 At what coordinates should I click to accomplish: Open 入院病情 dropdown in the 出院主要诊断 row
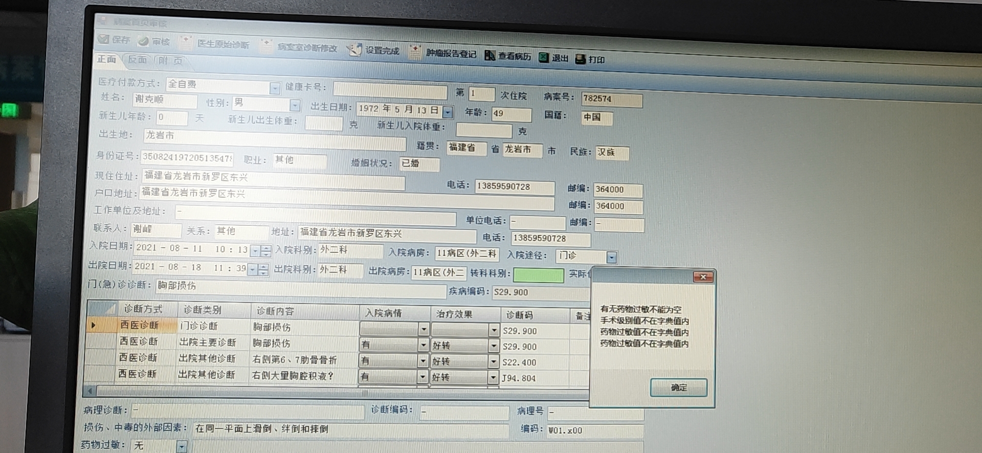[x=423, y=345]
